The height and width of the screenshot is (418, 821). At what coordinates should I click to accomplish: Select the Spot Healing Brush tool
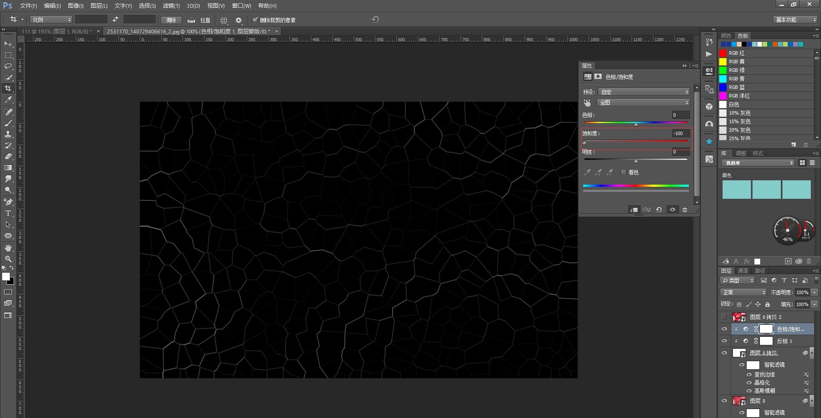point(8,112)
